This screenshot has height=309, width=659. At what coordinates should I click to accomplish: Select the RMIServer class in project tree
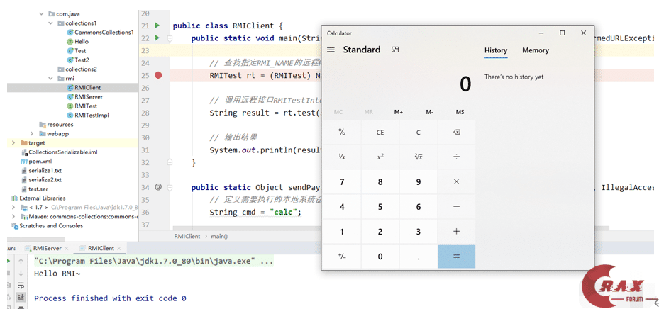point(85,97)
